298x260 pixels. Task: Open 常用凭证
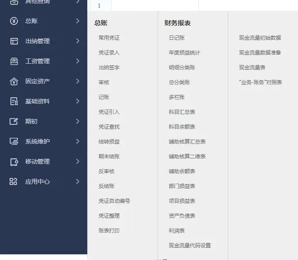tap(109, 38)
